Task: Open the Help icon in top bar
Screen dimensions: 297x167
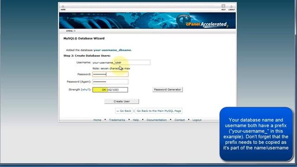Action: [223, 7]
